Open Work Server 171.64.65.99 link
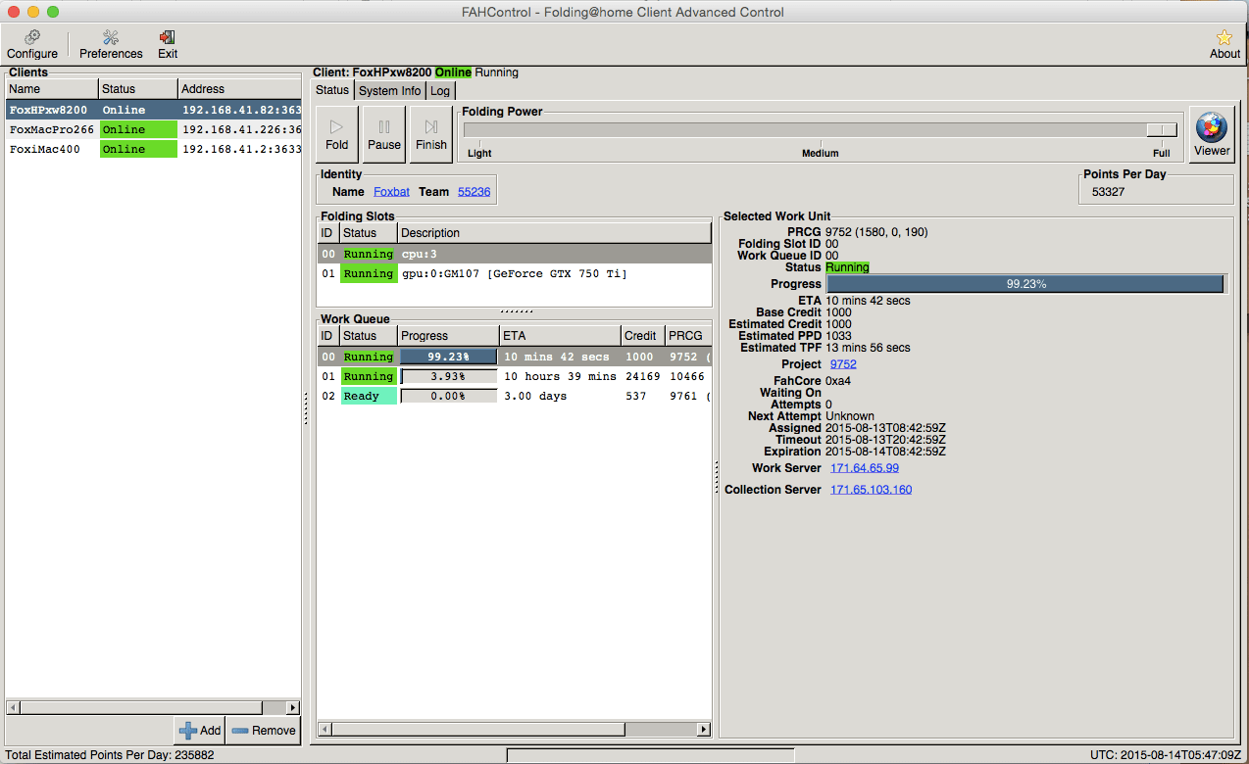1249x764 pixels. (865, 468)
